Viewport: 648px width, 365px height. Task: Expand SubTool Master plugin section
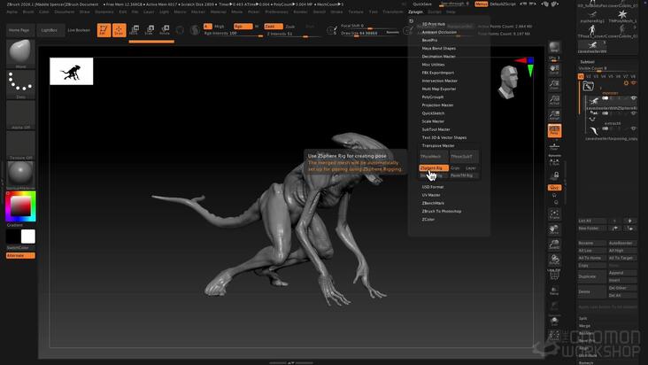(436, 129)
